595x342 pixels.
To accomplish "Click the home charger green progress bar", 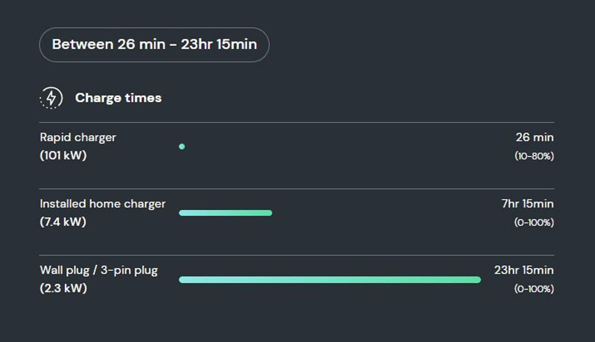I will pyautogui.click(x=225, y=213).
